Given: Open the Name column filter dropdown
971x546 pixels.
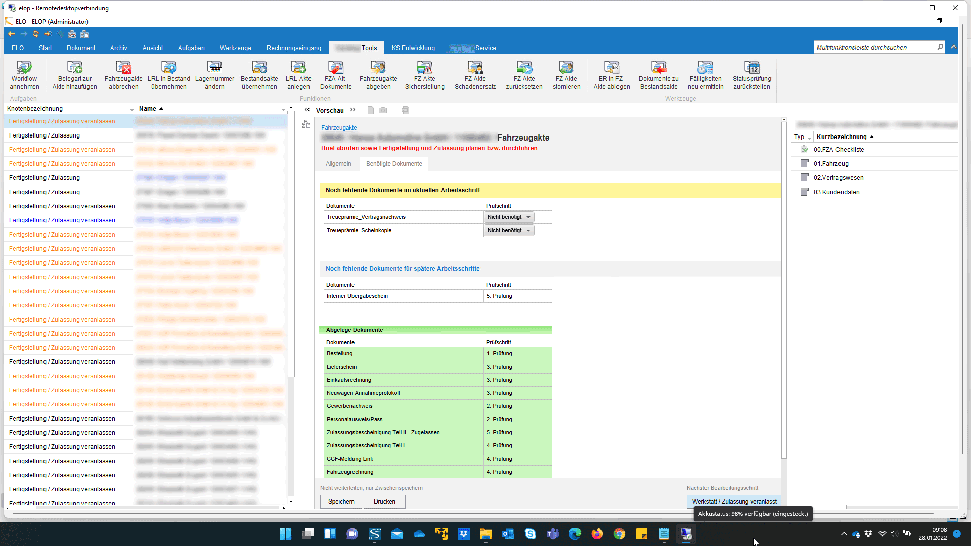Looking at the screenshot, I should click(283, 109).
